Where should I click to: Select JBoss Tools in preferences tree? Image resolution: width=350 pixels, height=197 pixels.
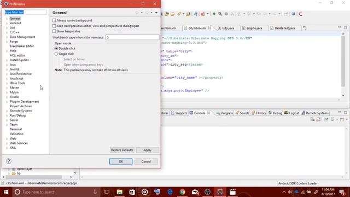coord(17,83)
